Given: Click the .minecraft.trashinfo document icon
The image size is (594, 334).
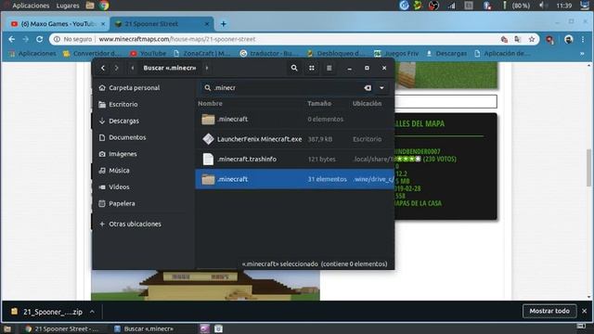Looking at the screenshot, I should point(208,159).
